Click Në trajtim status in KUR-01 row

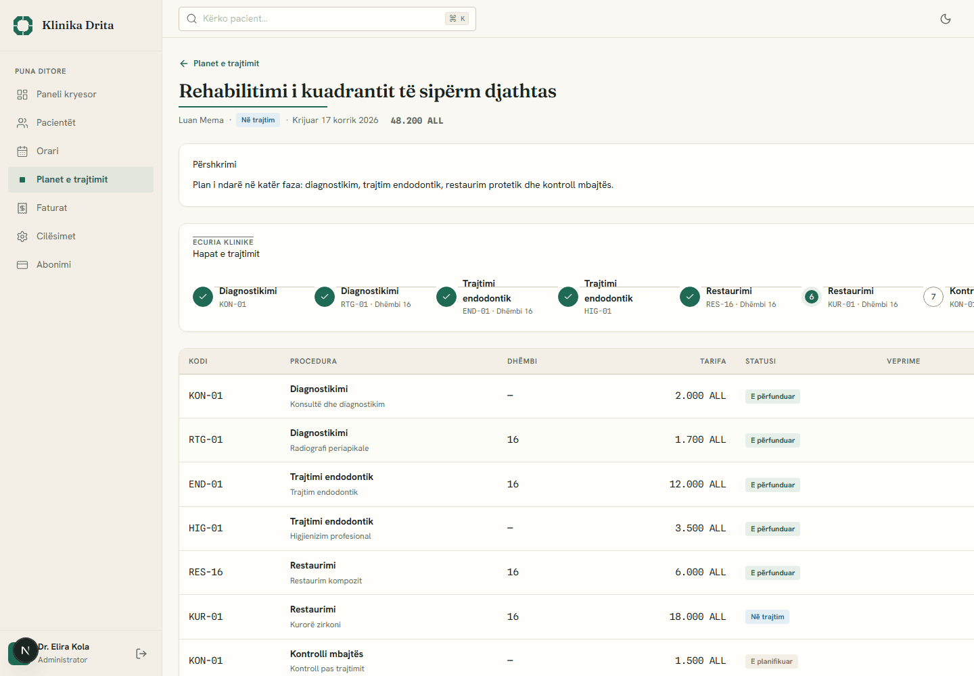[x=767, y=617]
